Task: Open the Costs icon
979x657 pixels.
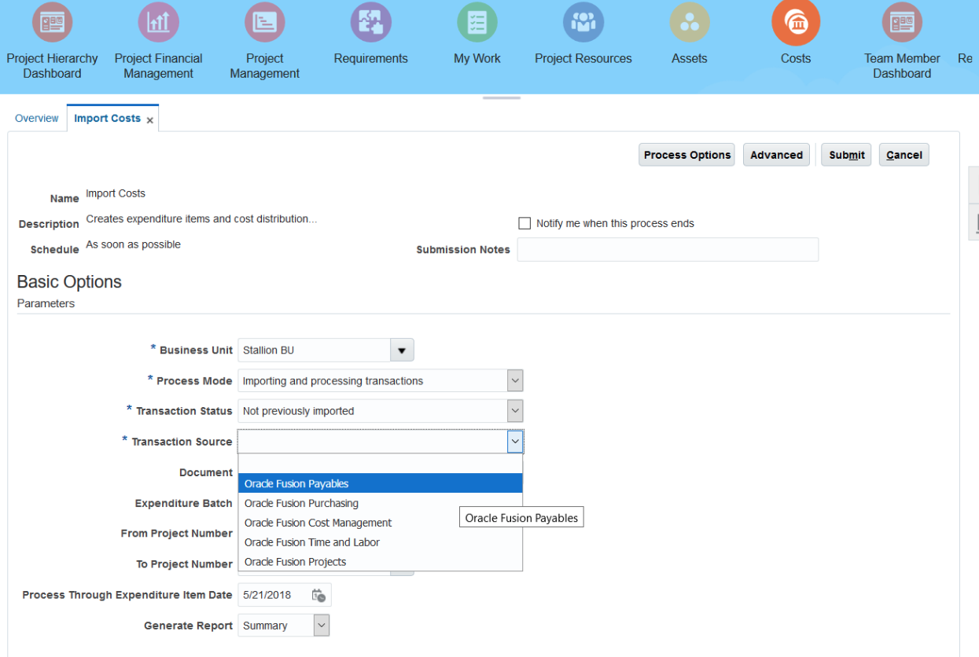Action: [796, 22]
